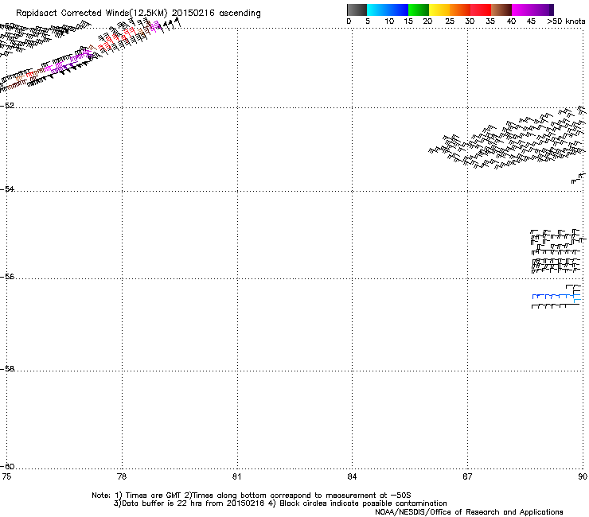Select the green 15-20 knots legend segment
589x517 pixels.
[x=419, y=10]
